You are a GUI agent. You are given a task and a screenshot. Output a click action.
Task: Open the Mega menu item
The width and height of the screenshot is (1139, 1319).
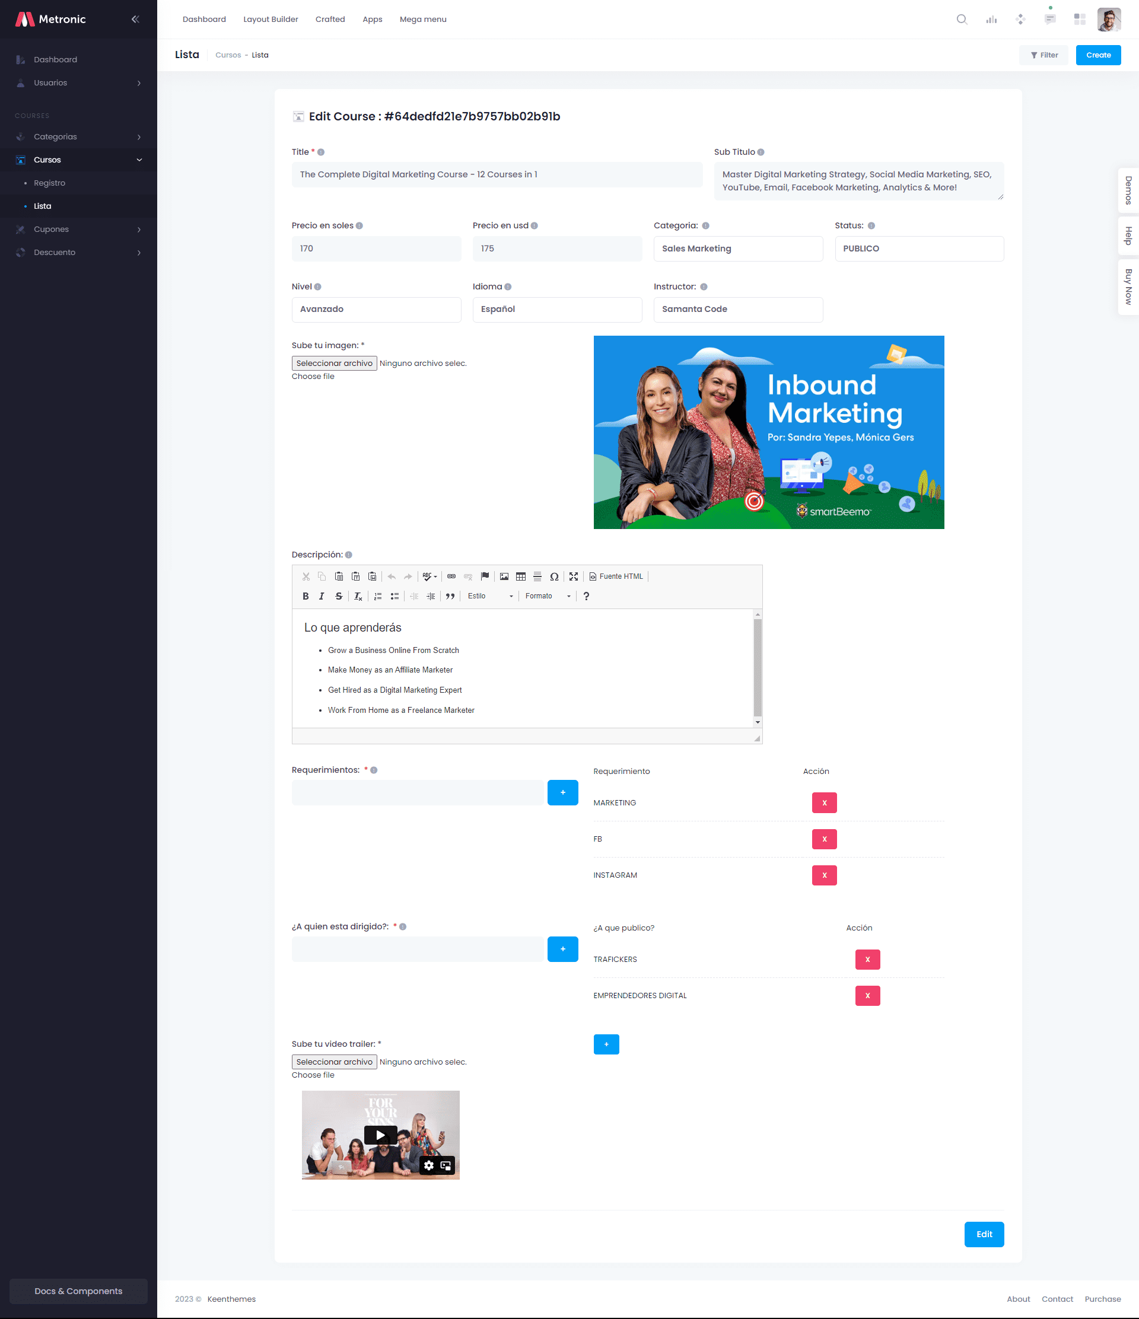(x=423, y=19)
